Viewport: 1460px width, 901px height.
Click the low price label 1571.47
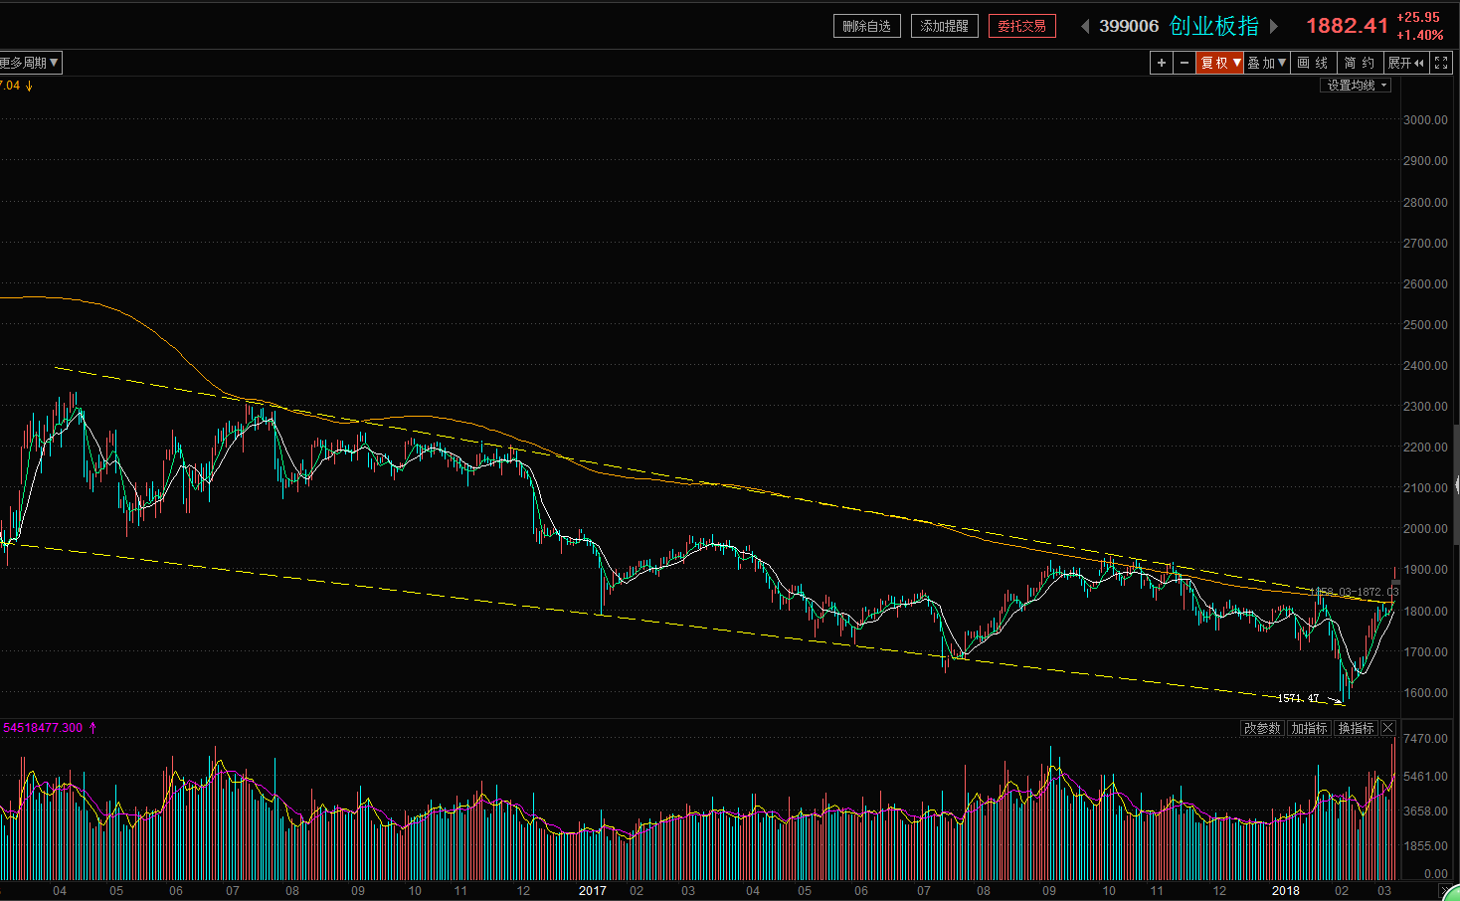pyautogui.click(x=1298, y=698)
